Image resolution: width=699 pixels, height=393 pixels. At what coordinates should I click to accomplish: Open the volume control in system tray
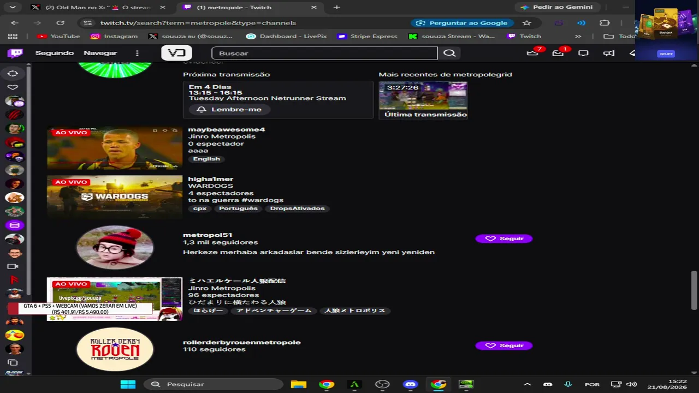631,384
